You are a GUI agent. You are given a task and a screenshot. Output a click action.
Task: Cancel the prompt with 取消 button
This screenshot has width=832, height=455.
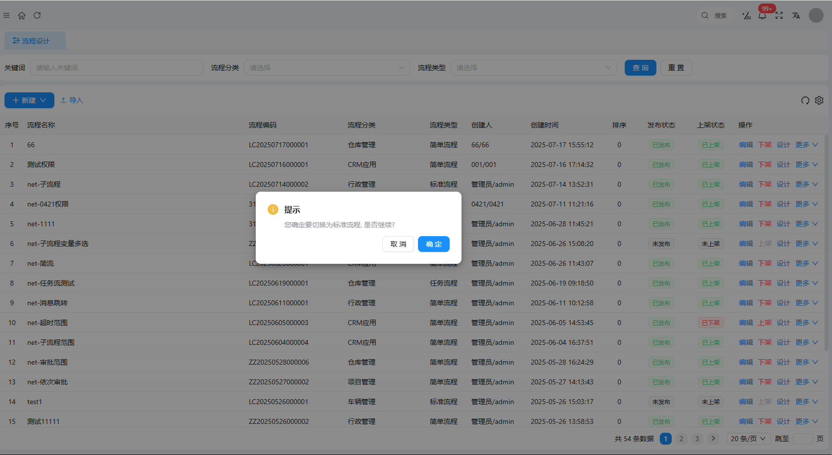(398, 244)
